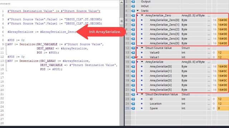Click the Byte data type of ArraySerialize[3]

click(184, 81)
